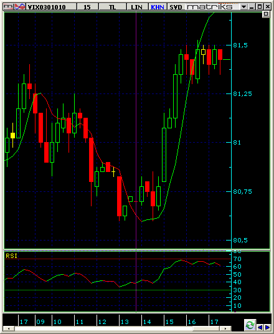Click the Matriks logo icon in title bar
The width and height of the screenshot is (274, 334).
[9, 7]
